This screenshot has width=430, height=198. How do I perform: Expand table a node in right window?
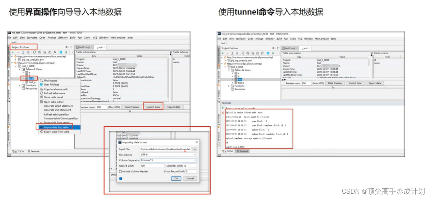click(232, 73)
